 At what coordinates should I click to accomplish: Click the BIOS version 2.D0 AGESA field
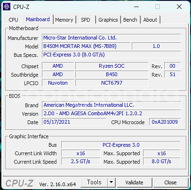111,113
